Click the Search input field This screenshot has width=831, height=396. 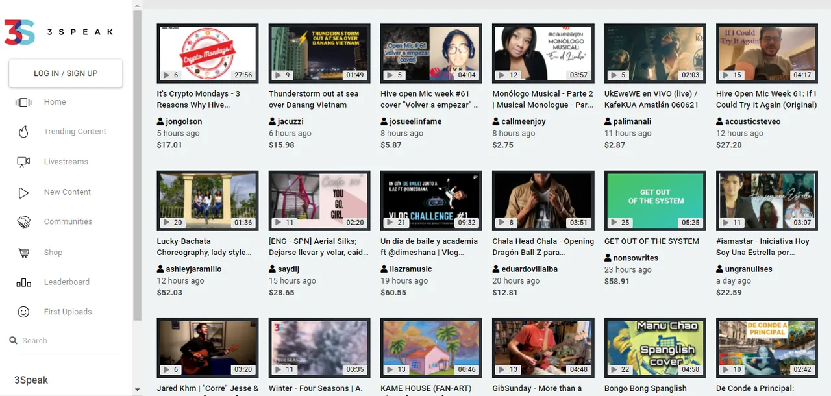[71, 341]
